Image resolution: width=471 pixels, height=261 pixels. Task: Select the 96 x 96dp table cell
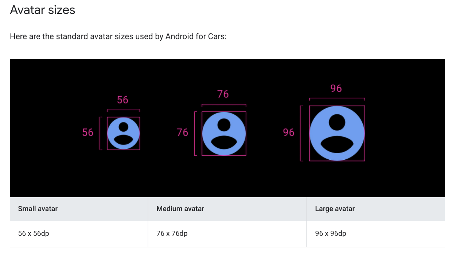pos(376,234)
